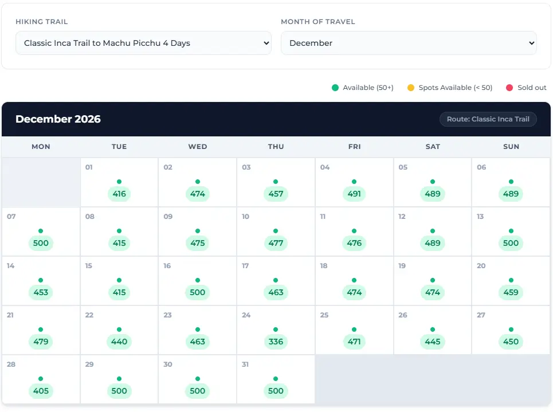Select December 12 date cell
The height and width of the screenshot is (412, 553).
click(x=433, y=231)
